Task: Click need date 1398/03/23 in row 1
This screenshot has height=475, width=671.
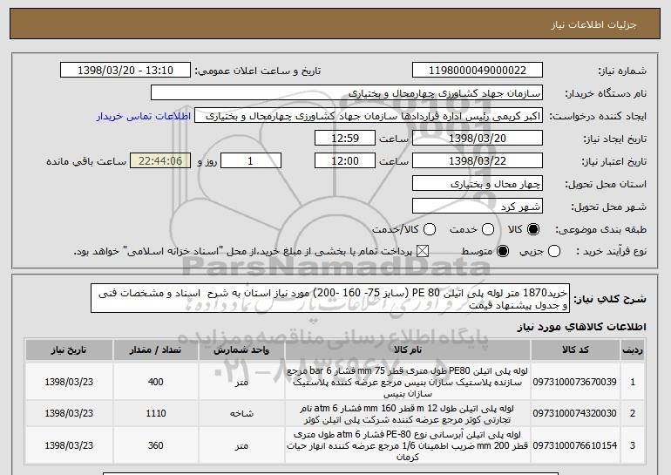Action: (x=69, y=382)
